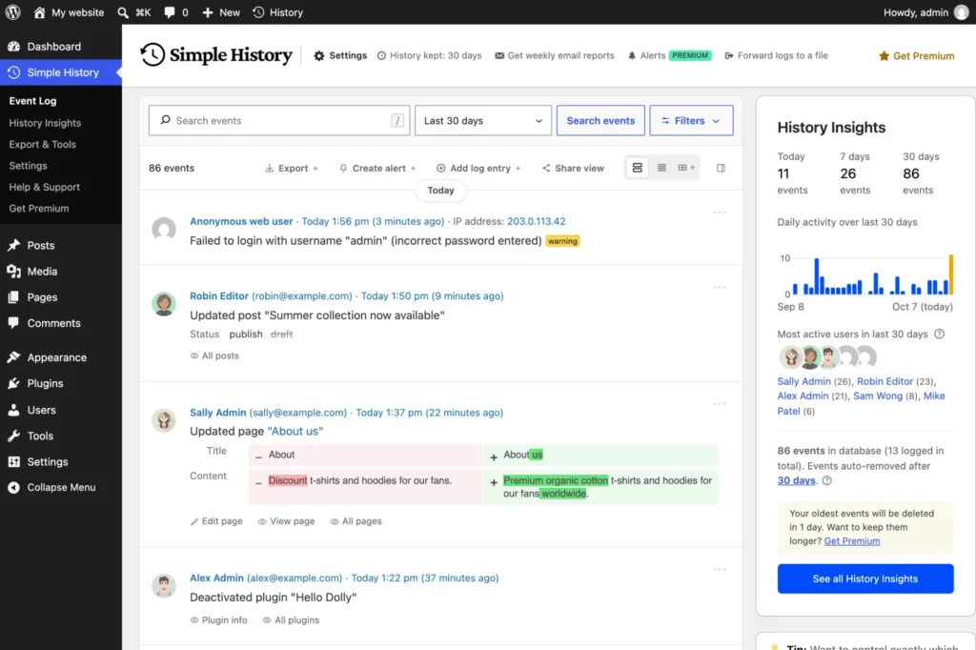
Task: Open Alerts premium bell link
Action: click(669, 55)
